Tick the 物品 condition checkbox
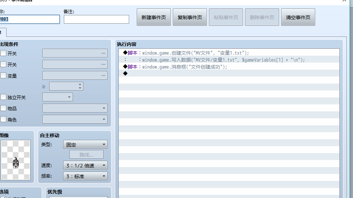Image resolution: width=353 pixels, height=198 pixels. pos(3,108)
